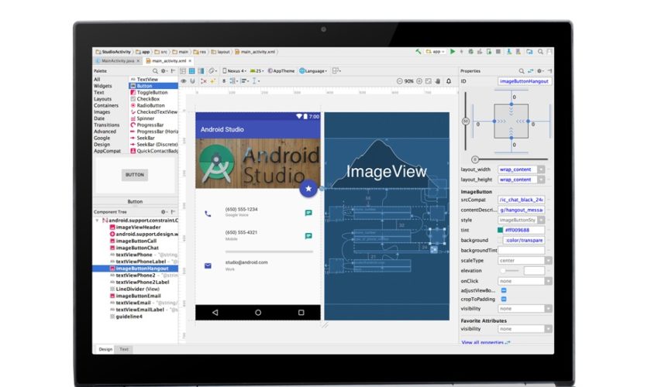The image size is (651, 387).
Task: Zoom out the design canvas
Action: click(x=398, y=80)
